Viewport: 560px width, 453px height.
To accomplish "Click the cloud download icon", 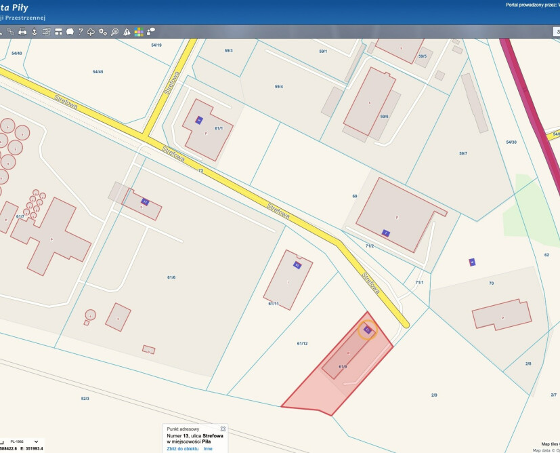I will click(91, 32).
